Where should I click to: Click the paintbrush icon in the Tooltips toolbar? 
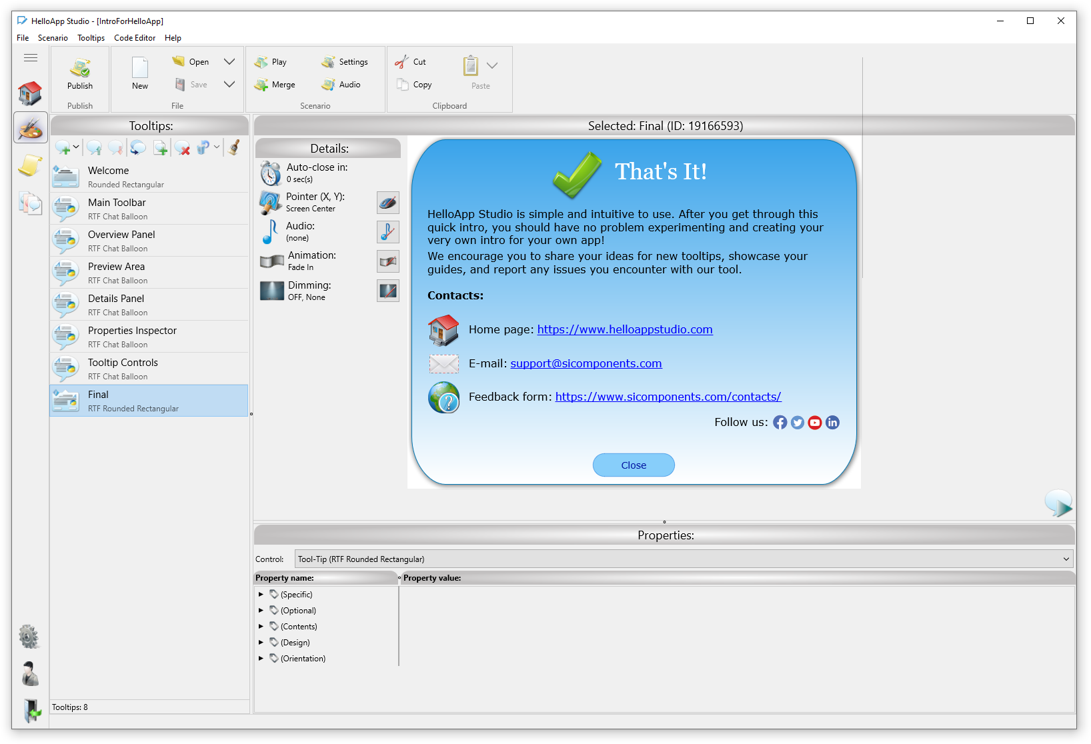tap(234, 147)
